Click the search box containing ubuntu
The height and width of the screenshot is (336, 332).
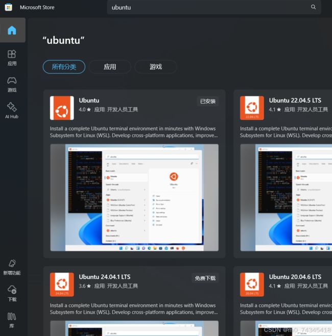[214, 7]
